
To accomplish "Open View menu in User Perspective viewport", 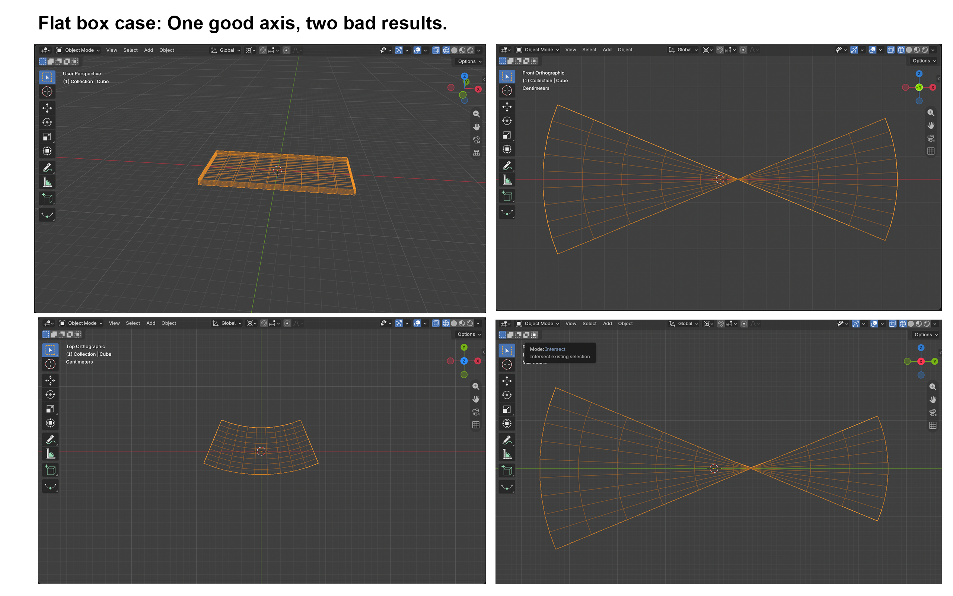I will 112,50.
